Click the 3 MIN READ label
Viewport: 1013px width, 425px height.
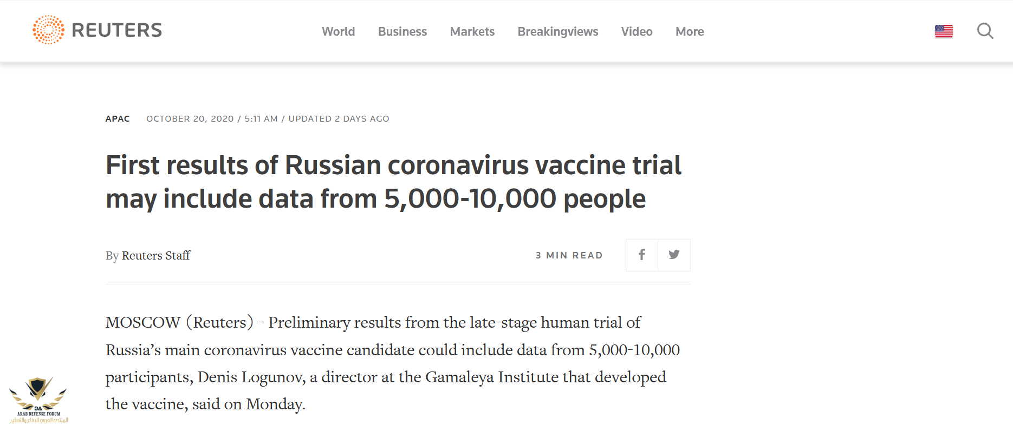(x=569, y=255)
